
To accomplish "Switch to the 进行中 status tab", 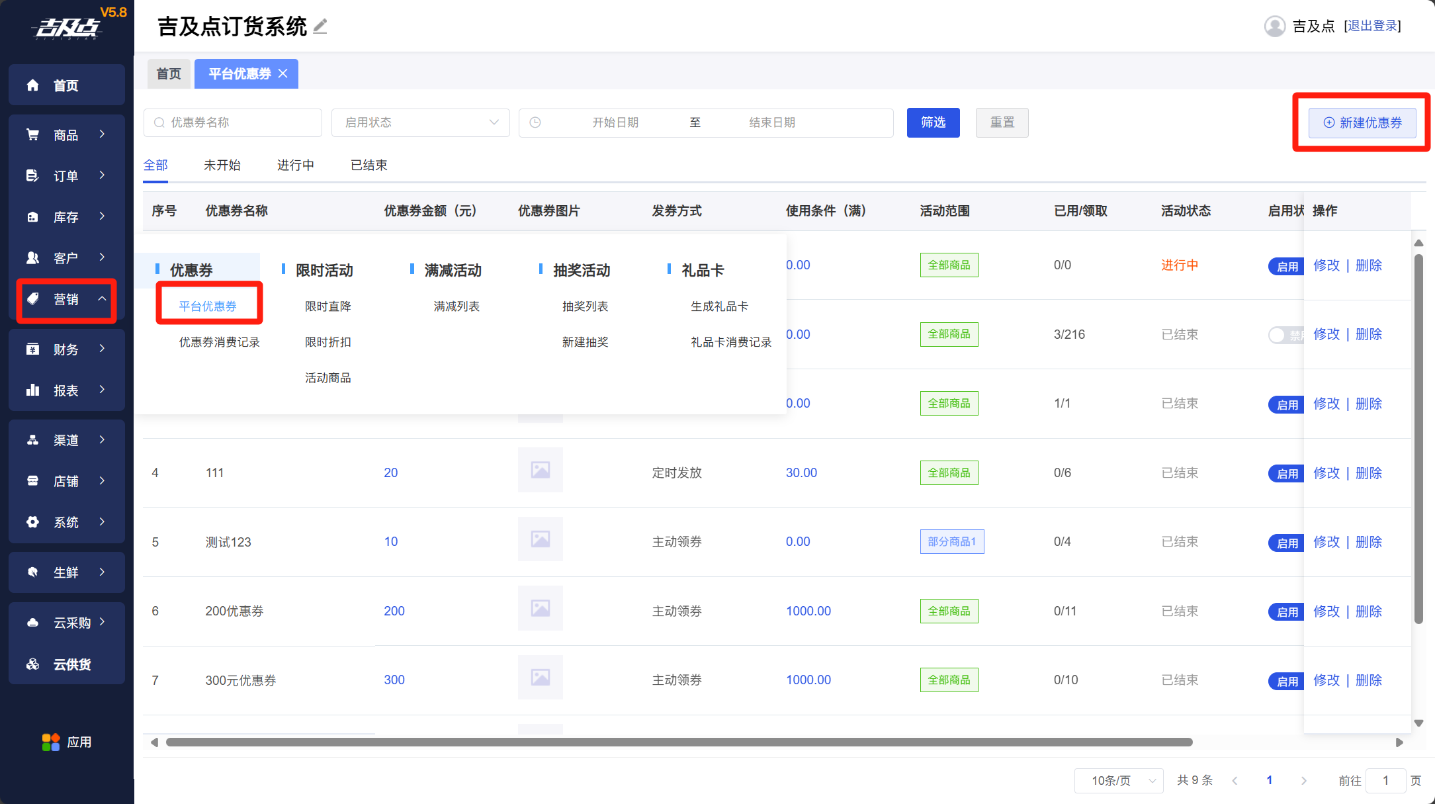I will [295, 165].
